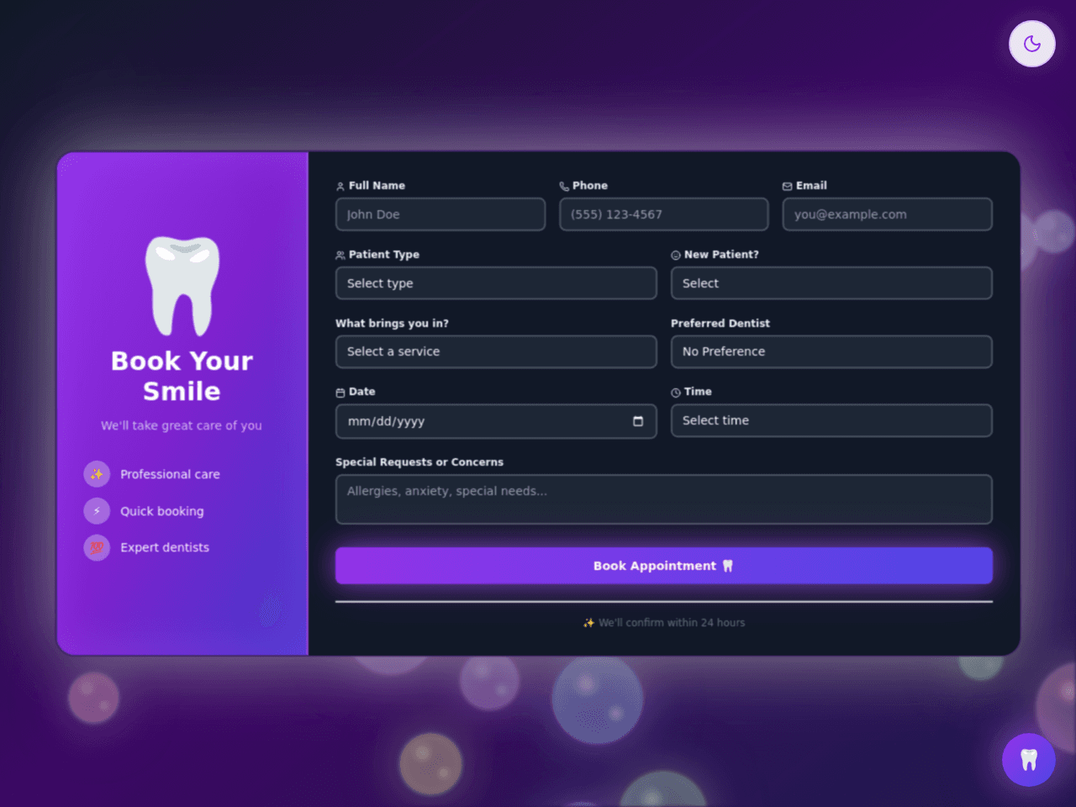Submit with the Book Appointment button

coord(664,566)
